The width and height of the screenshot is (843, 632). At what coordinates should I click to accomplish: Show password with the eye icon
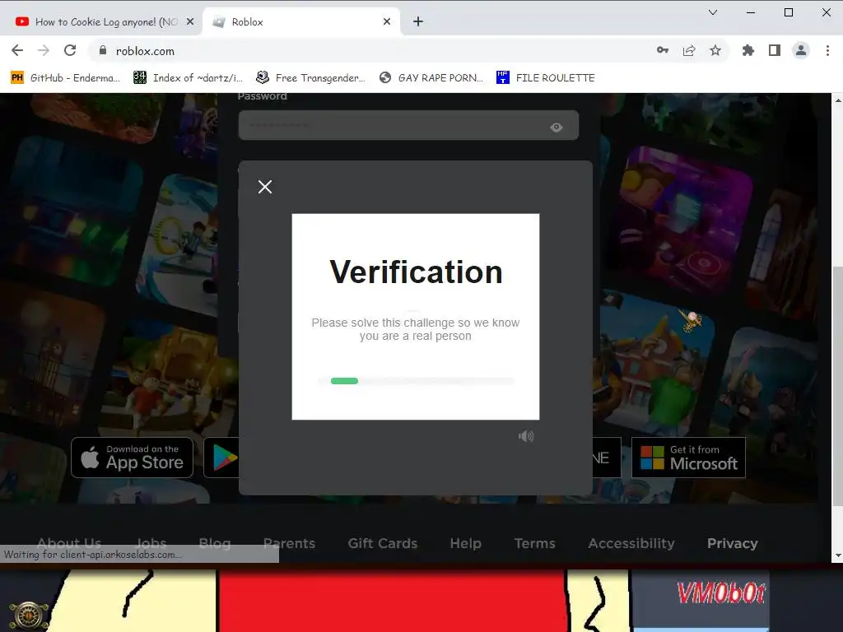[557, 128]
